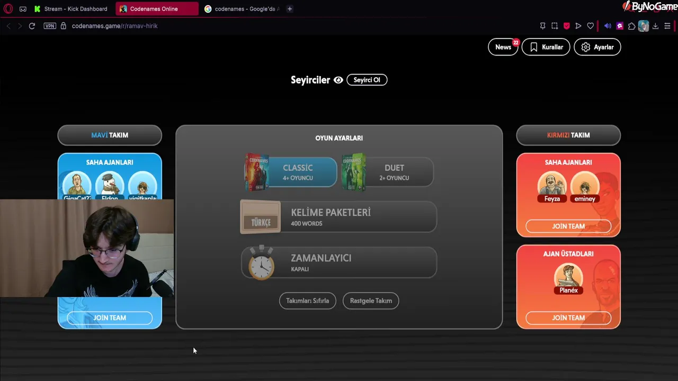The image size is (678, 381).
Task: Reload the page with the refresh icon
Action: tap(32, 26)
